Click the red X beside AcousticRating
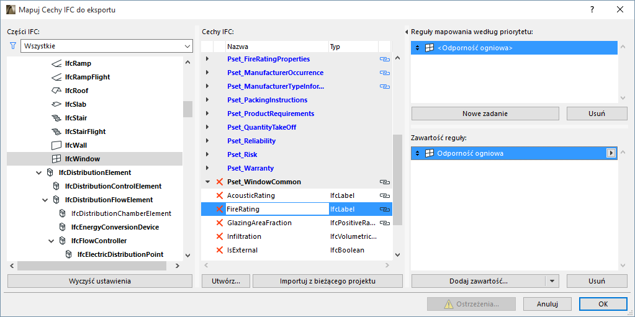The image size is (635, 317). click(x=219, y=195)
